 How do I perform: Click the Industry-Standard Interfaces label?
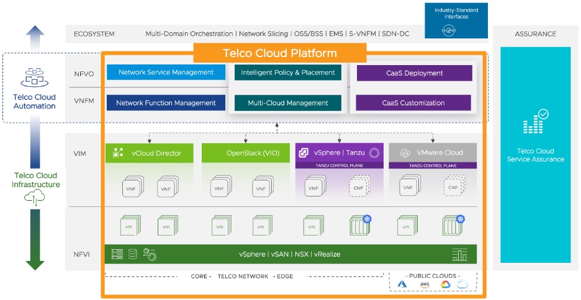coord(456,13)
